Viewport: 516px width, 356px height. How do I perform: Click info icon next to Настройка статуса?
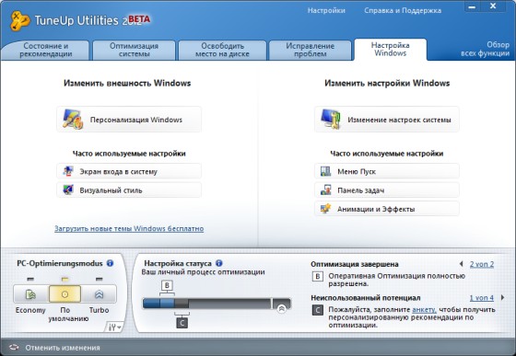tap(219, 263)
